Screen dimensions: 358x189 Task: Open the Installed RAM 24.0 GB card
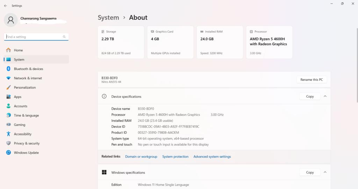tap(220, 42)
